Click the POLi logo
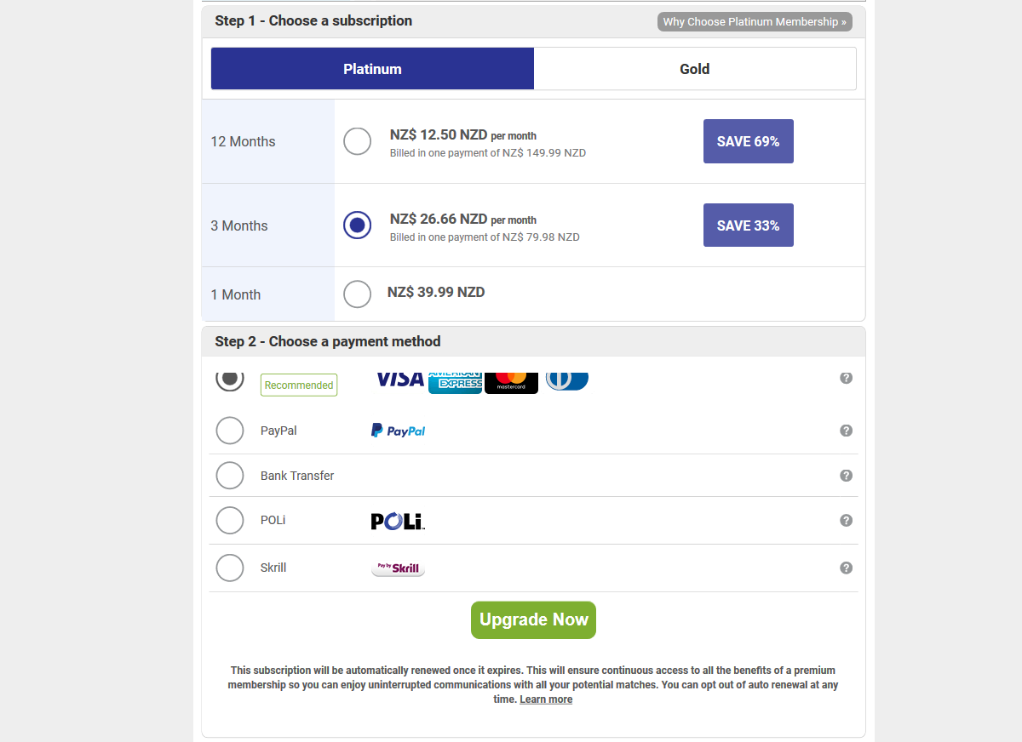Image resolution: width=1022 pixels, height=742 pixels. [397, 520]
